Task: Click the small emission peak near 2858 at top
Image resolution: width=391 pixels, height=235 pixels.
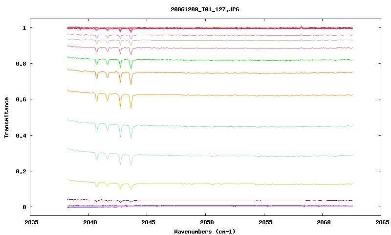Action: 301,26
